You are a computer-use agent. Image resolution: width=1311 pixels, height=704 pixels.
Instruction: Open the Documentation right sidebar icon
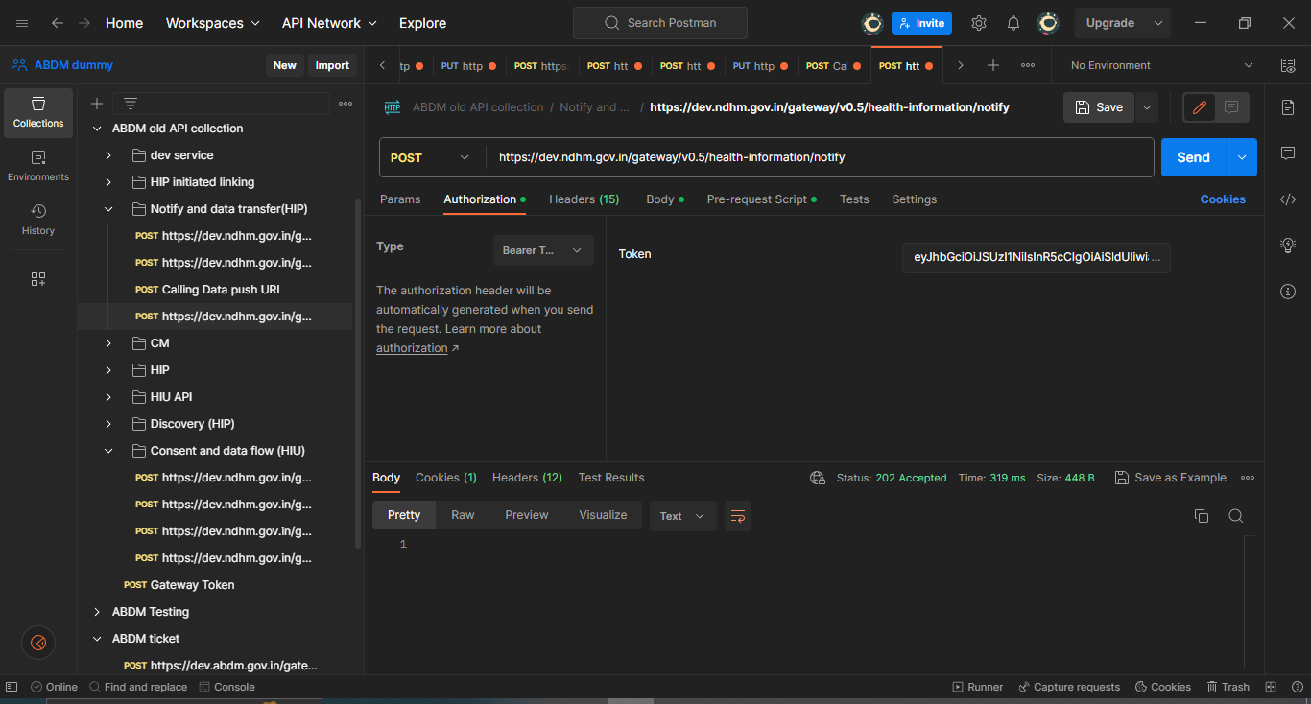point(1288,107)
